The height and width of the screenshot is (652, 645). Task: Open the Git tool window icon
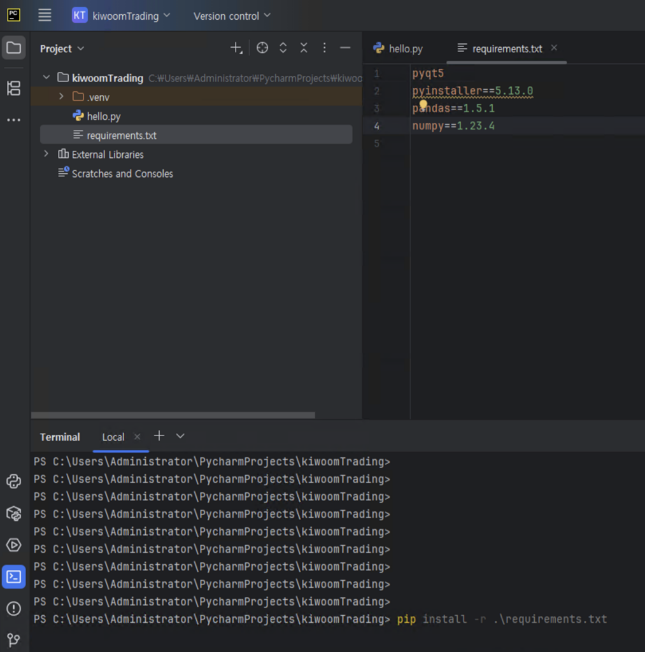coord(14,639)
